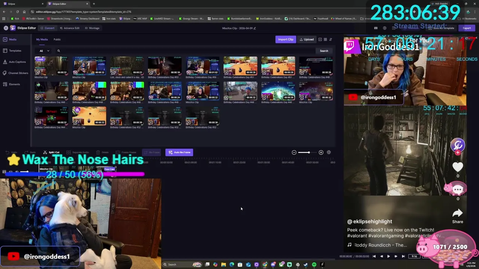
Task: Step back one frame in preview
Action: tap(381, 256)
